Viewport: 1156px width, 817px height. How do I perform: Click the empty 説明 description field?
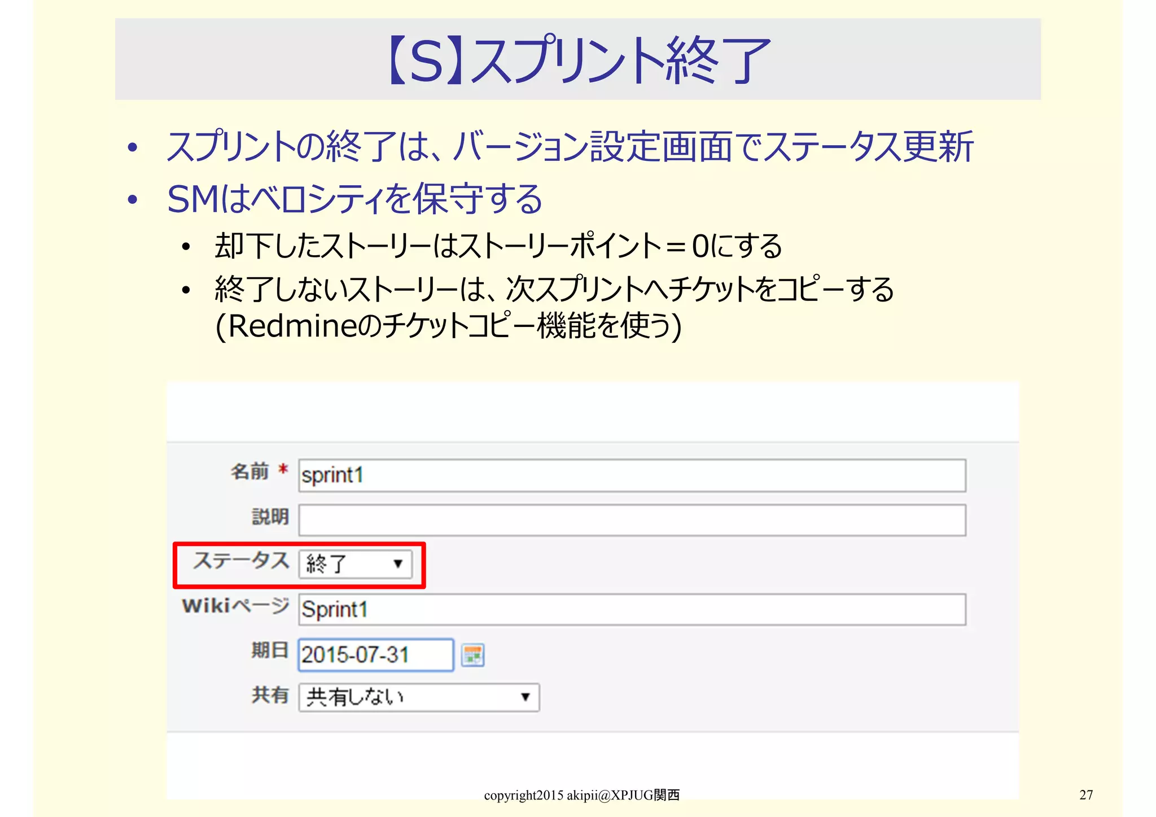click(x=632, y=520)
